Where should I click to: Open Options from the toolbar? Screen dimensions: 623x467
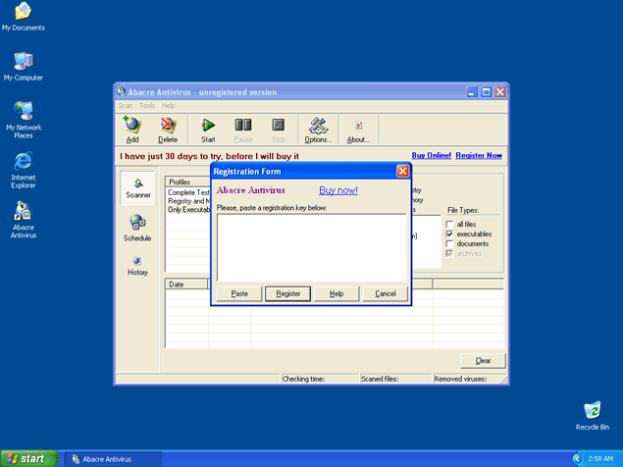[318, 129]
